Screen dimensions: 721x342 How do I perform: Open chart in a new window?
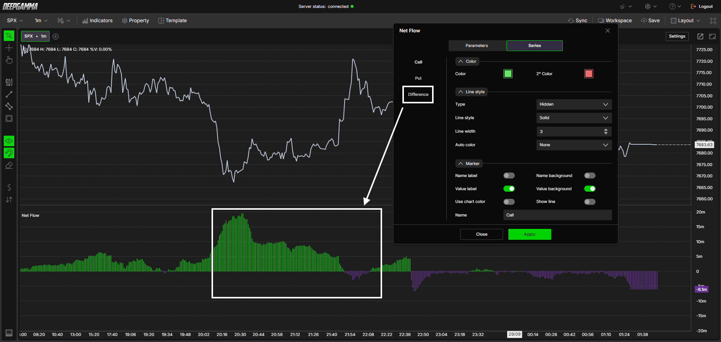pos(700,36)
